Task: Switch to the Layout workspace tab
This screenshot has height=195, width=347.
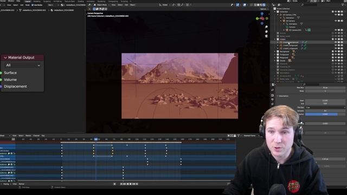Action: point(28,1)
